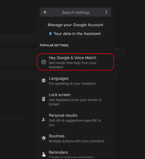The height and width of the screenshot is (159, 145).
Task: Tap the blue shield privacy icon
Action: coord(50,34)
